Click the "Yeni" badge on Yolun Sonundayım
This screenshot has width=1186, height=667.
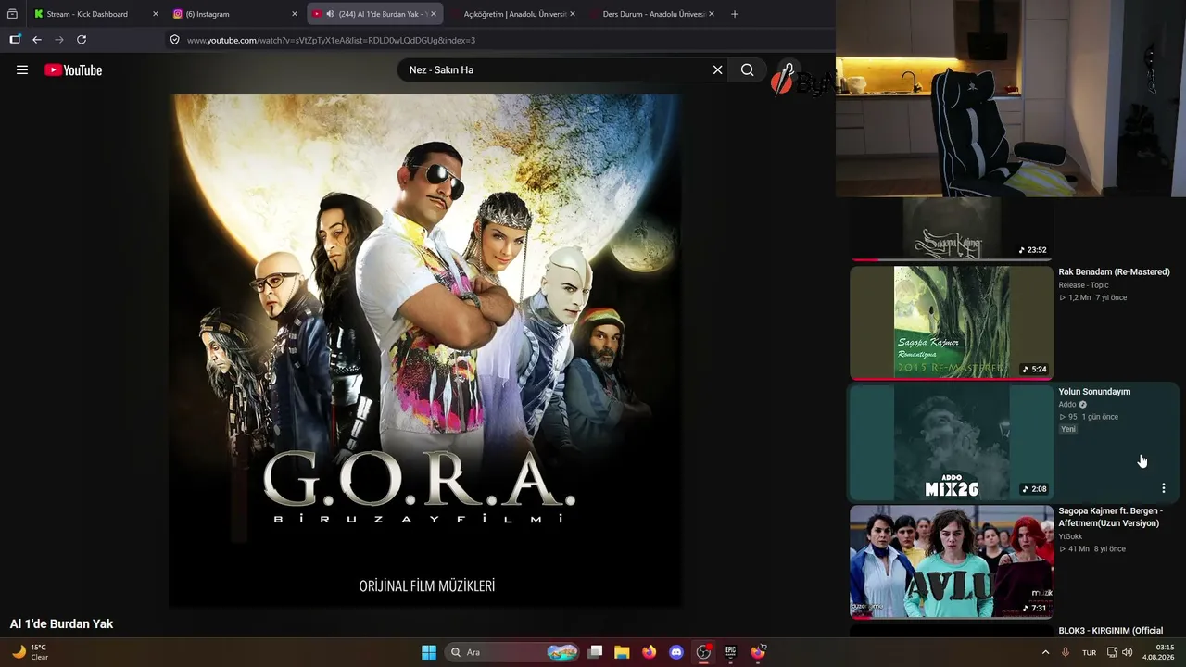[x=1068, y=430]
